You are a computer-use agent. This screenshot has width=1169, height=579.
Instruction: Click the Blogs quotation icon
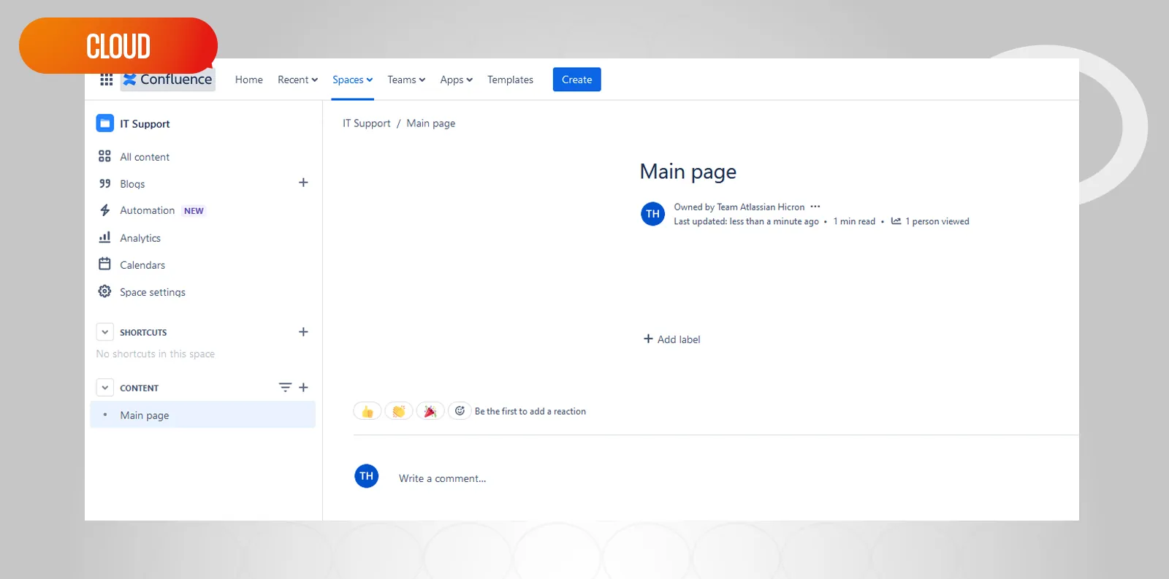coord(104,183)
